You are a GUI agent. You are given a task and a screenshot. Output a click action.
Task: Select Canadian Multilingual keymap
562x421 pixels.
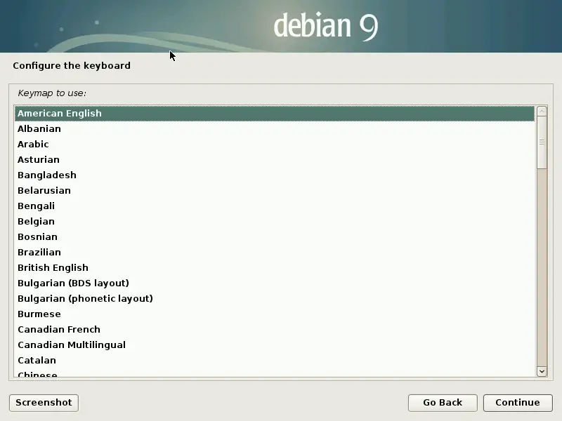pyautogui.click(x=72, y=345)
